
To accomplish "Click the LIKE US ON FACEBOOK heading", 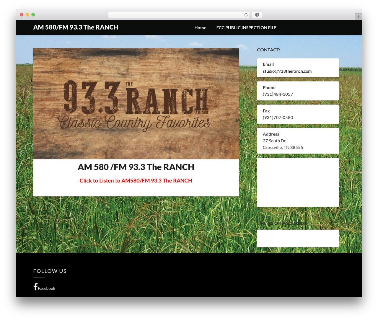I will pos(282,223).
